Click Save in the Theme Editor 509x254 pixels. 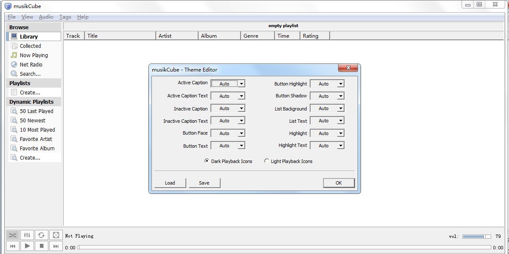point(204,183)
